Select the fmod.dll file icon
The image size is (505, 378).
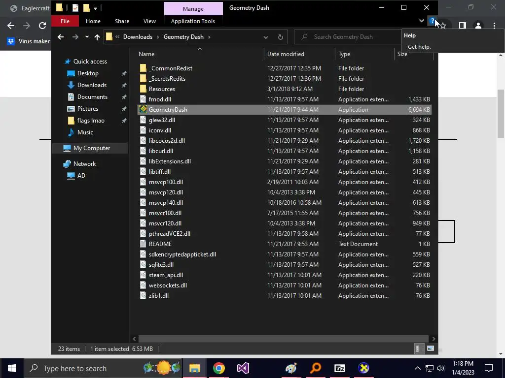point(143,99)
